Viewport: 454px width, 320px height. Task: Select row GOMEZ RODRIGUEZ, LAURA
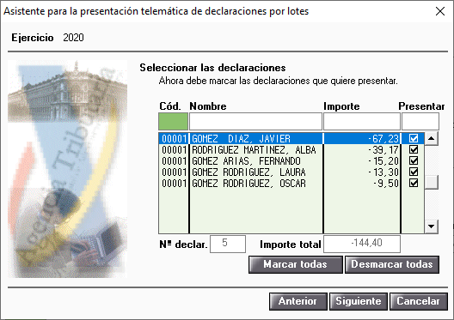[291, 172]
